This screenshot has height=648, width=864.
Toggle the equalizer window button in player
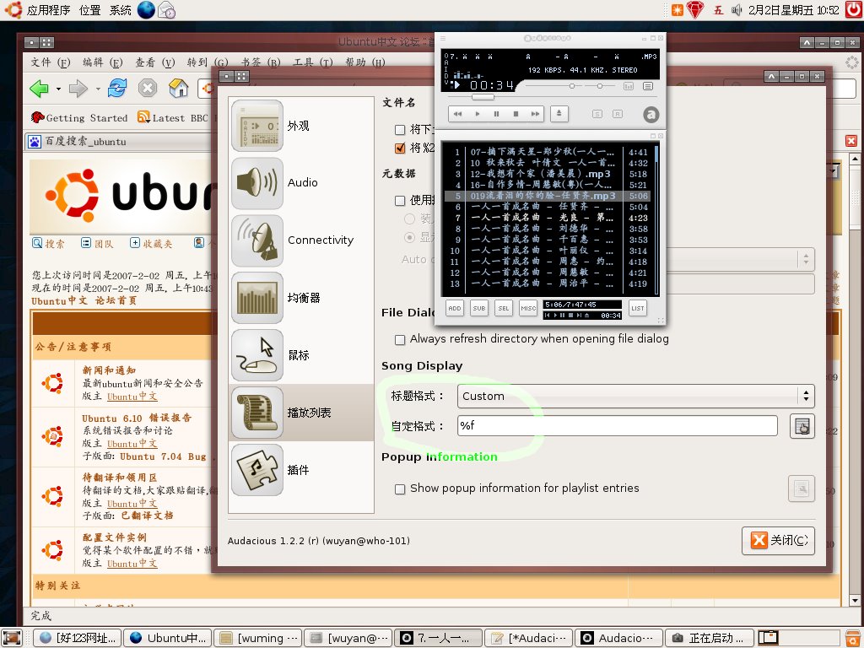[628, 86]
